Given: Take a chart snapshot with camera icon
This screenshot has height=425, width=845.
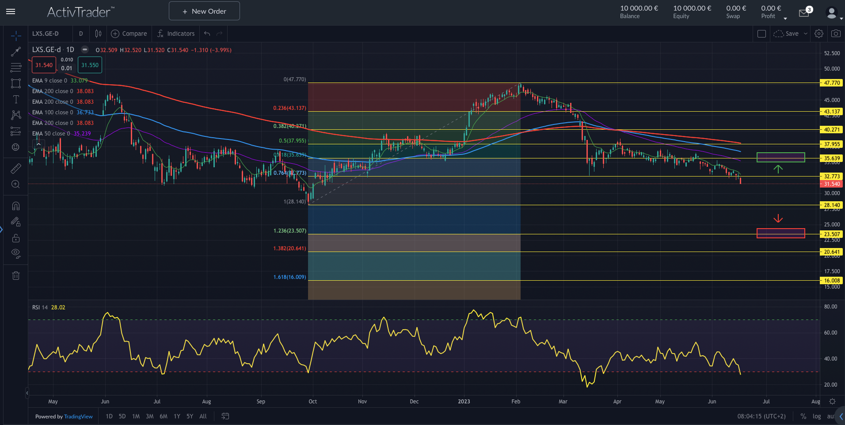Looking at the screenshot, I should pos(835,34).
